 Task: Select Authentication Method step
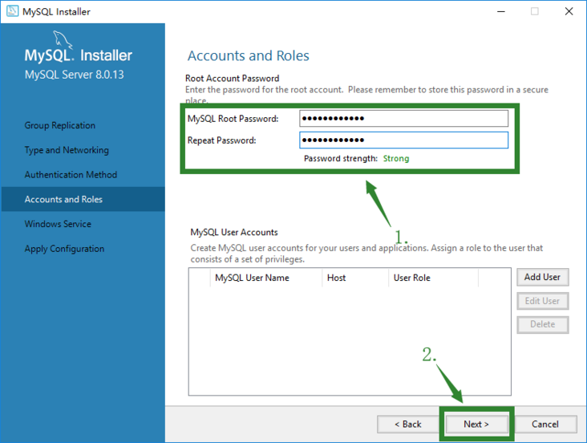coord(71,175)
